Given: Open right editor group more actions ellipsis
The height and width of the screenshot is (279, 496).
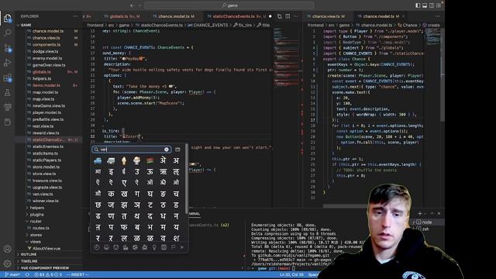Looking at the screenshot, I should point(437,16).
